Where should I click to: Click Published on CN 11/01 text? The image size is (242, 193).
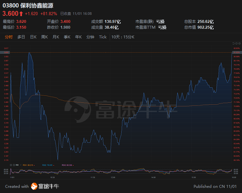tap(215, 187)
